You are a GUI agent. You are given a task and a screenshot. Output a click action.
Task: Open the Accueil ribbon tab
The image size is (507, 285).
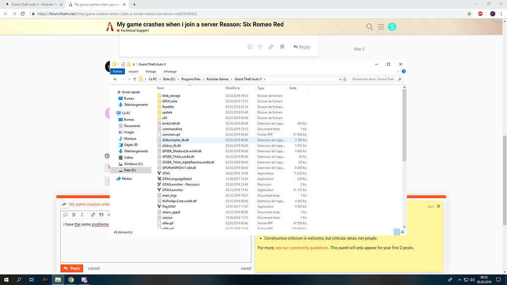click(x=133, y=71)
